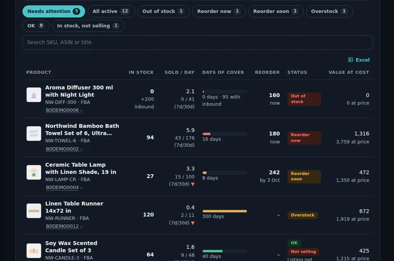
Task: Open ASIN link B0DEMO0006
Action: pyautogui.click(x=64, y=110)
